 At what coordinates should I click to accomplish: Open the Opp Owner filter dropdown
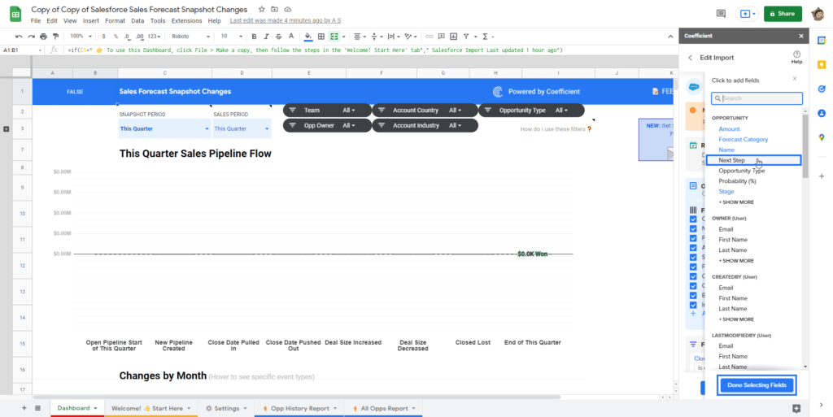pos(327,126)
